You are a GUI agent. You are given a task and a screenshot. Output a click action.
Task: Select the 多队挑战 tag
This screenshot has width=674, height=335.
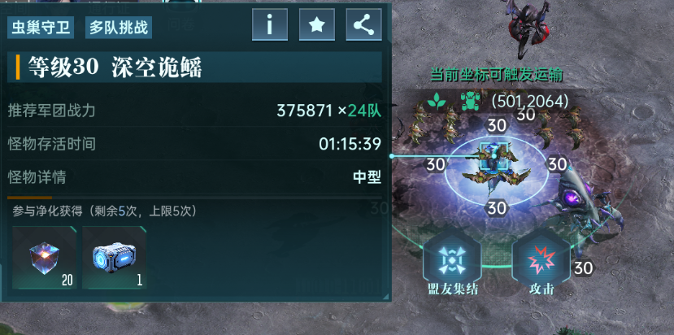119,28
